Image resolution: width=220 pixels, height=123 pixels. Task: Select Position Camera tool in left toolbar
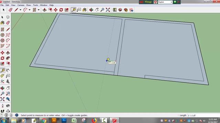[2, 106]
